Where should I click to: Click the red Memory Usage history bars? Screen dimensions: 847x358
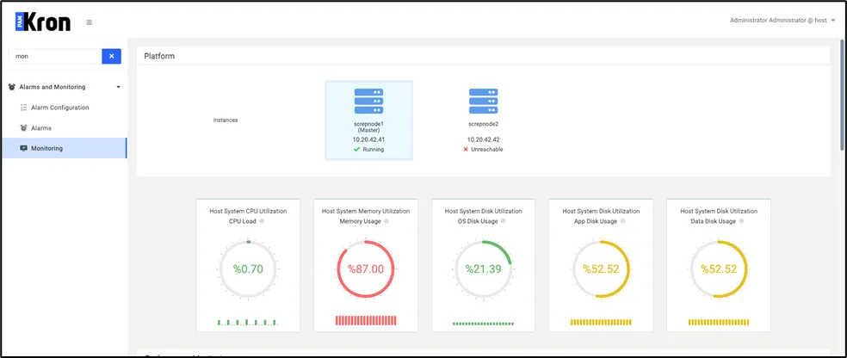tap(366, 320)
